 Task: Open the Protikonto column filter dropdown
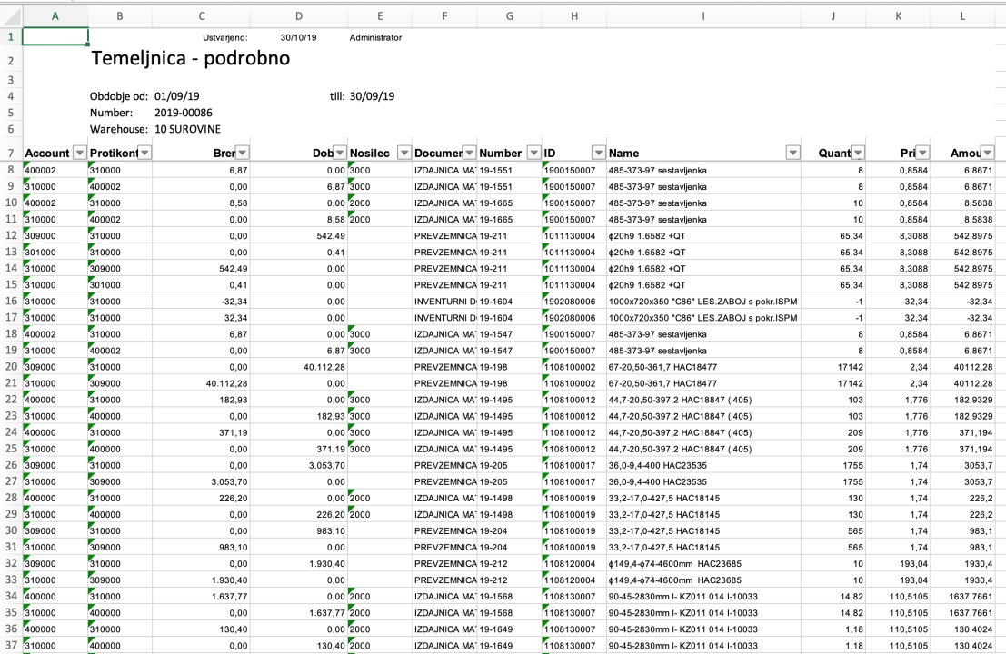click(144, 153)
